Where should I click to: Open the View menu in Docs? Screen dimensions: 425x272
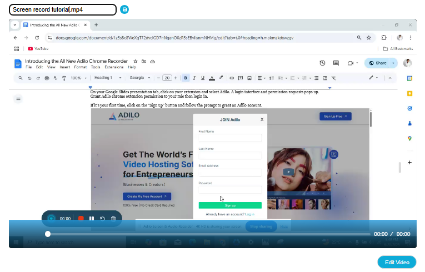pos(51,67)
